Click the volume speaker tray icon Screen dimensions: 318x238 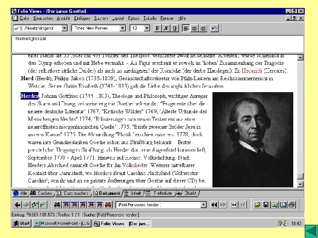285,223
